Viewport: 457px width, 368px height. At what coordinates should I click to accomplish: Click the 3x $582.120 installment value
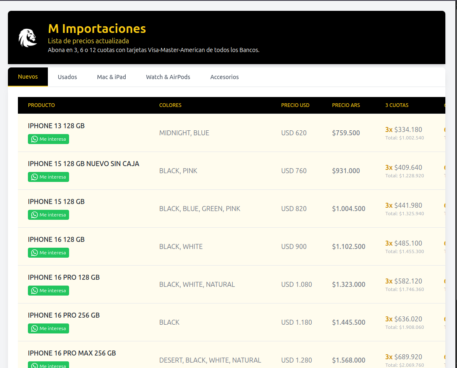point(404,281)
